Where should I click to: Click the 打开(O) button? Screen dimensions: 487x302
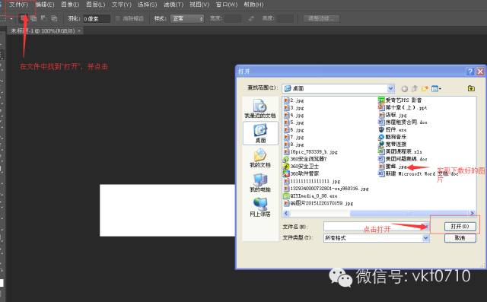pos(460,226)
